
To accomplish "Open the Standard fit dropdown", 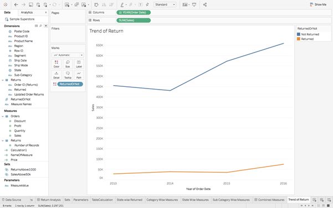I will click(165, 4).
